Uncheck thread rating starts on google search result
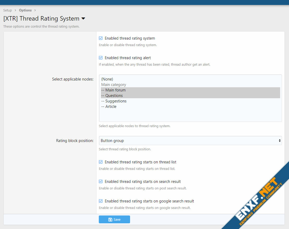The image size is (289, 229). 101,201
